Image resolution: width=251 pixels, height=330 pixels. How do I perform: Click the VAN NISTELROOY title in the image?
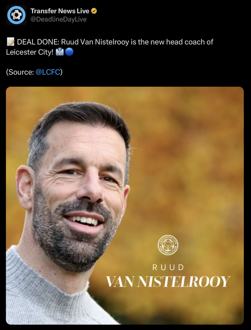click(x=168, y=282)
